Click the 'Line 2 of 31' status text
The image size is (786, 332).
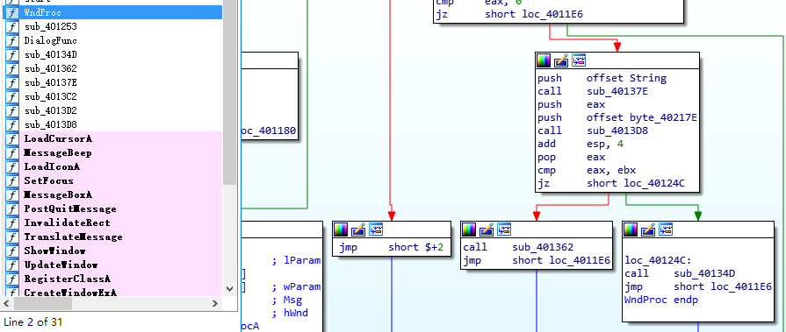33,322
